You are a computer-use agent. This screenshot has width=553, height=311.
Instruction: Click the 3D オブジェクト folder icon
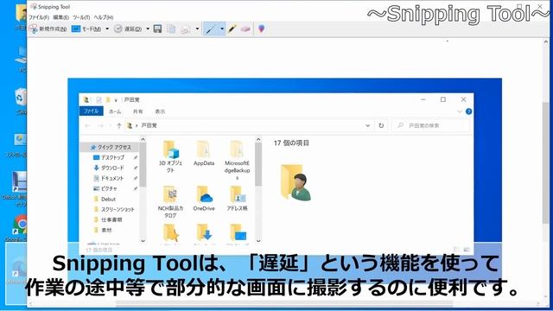coord(171,149)
